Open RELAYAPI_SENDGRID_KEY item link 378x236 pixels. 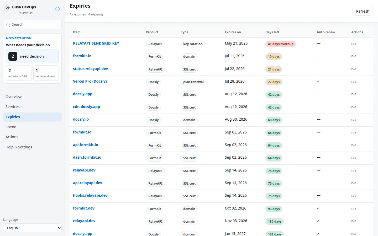click(x=96, y=43)
